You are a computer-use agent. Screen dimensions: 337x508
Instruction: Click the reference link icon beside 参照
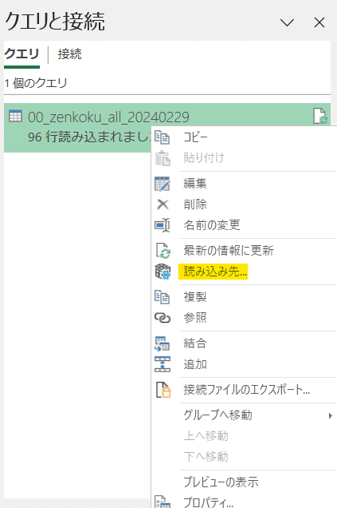pos(163,318)
